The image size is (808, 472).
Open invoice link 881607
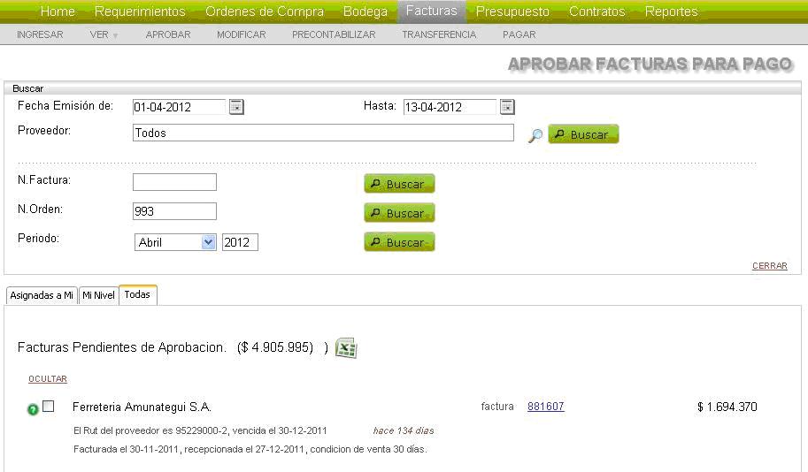(x=546, y=406)
